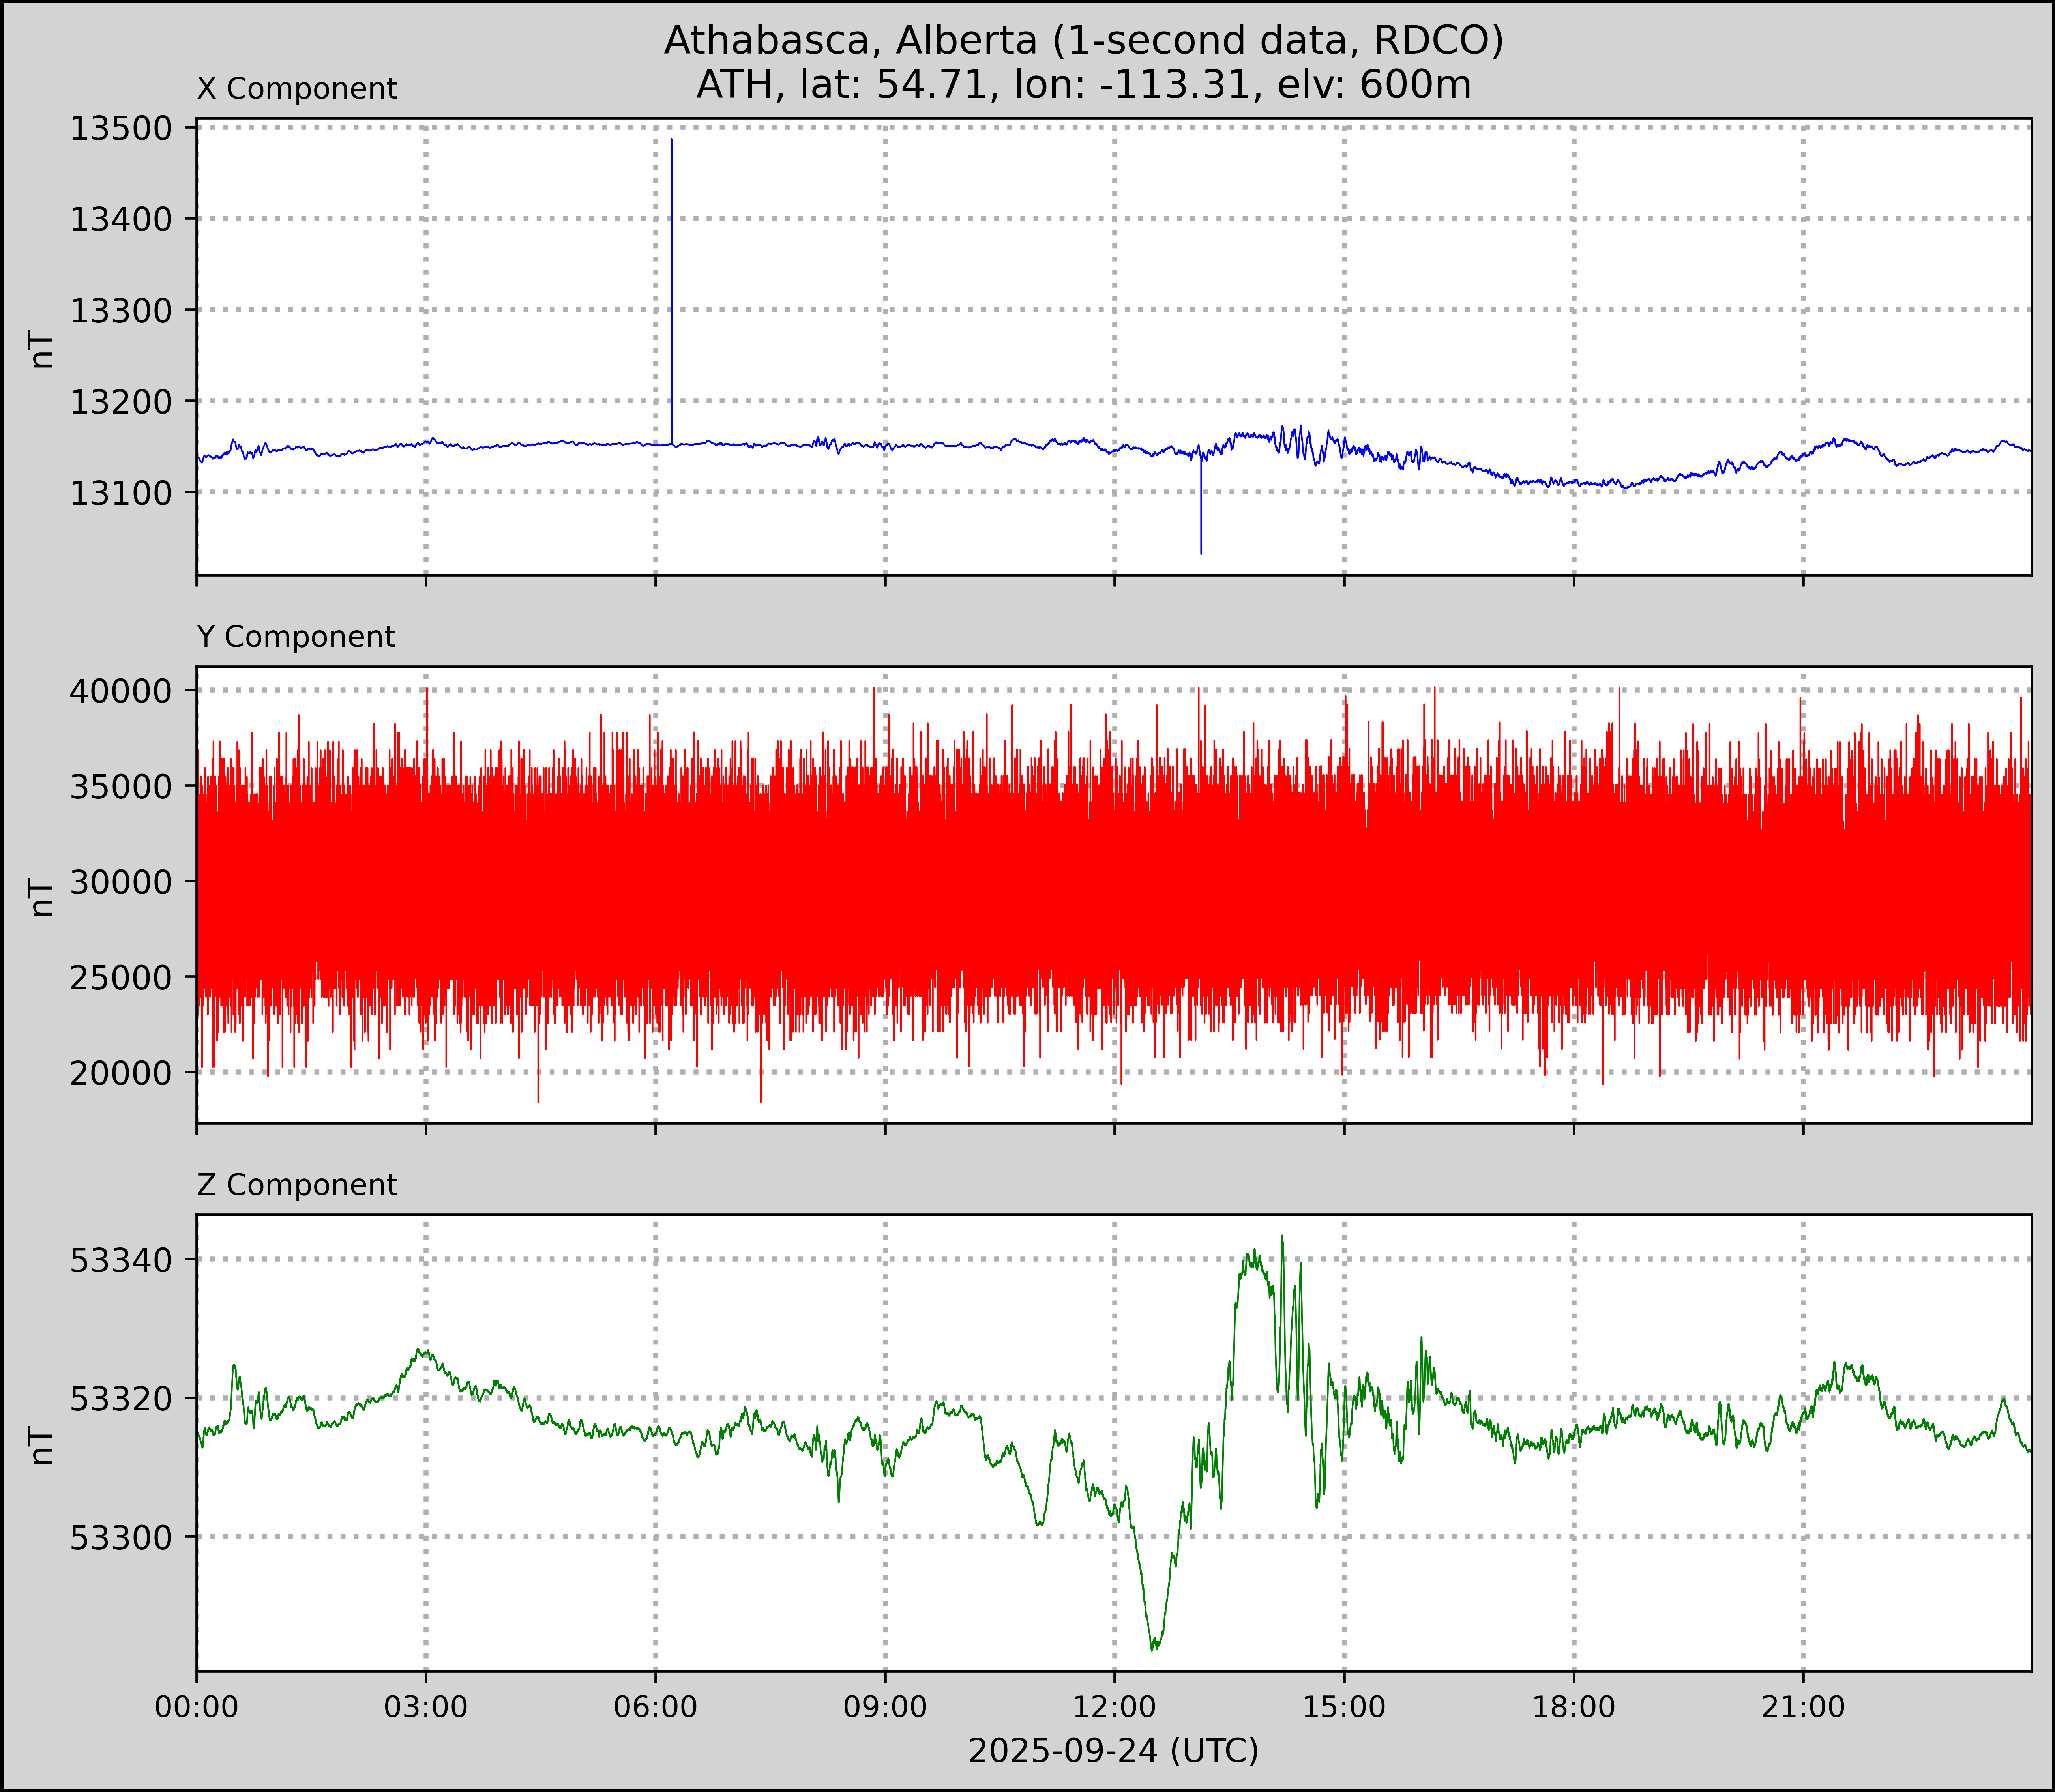The width and height of the screenshot is (2055, 1792).
Task: Click the 13100 tick label on X plot
Action: (120, 493)
